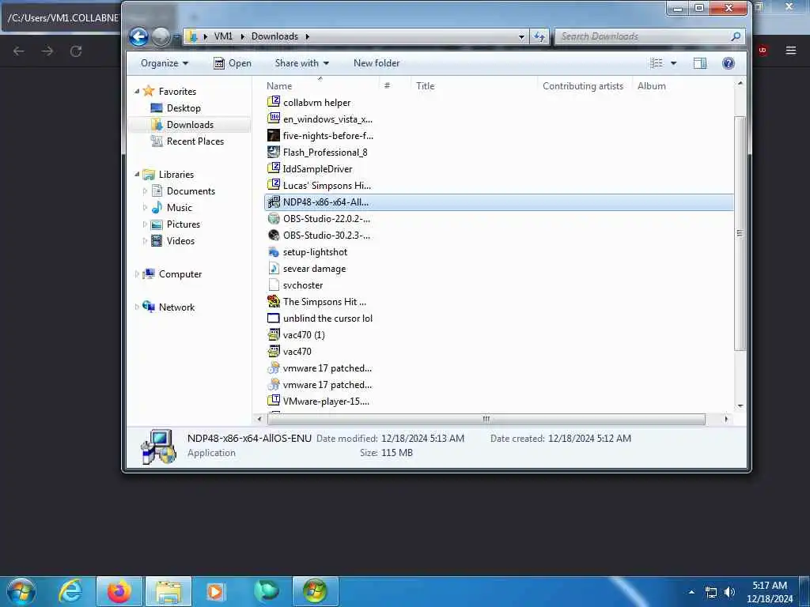Viewport: 810px width, 607px height.
Task: Open address bar history dropdown
Action: pyautogui.click(x=521, y=36)
